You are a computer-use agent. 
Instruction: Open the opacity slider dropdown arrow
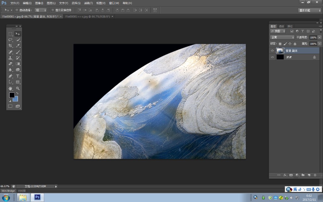click(x=320, y=37)
